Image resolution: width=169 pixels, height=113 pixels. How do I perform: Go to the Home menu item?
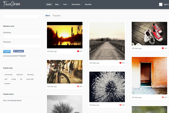(49, 4)
